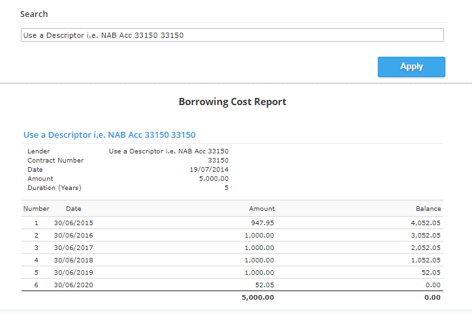Click the loan date 19/07/2014

pyautogui.click(x=209, y=169)
